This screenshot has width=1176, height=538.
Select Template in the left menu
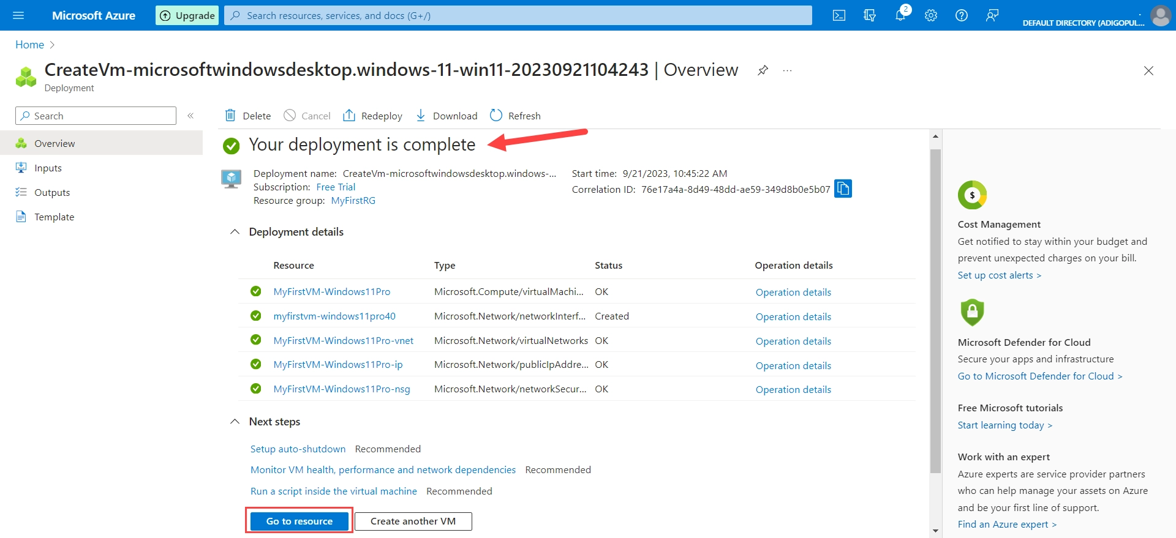click(101, 217)
